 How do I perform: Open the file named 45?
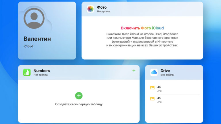[159, 98]
